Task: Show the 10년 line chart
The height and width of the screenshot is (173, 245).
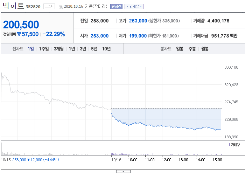Action: tap(106, 49)
